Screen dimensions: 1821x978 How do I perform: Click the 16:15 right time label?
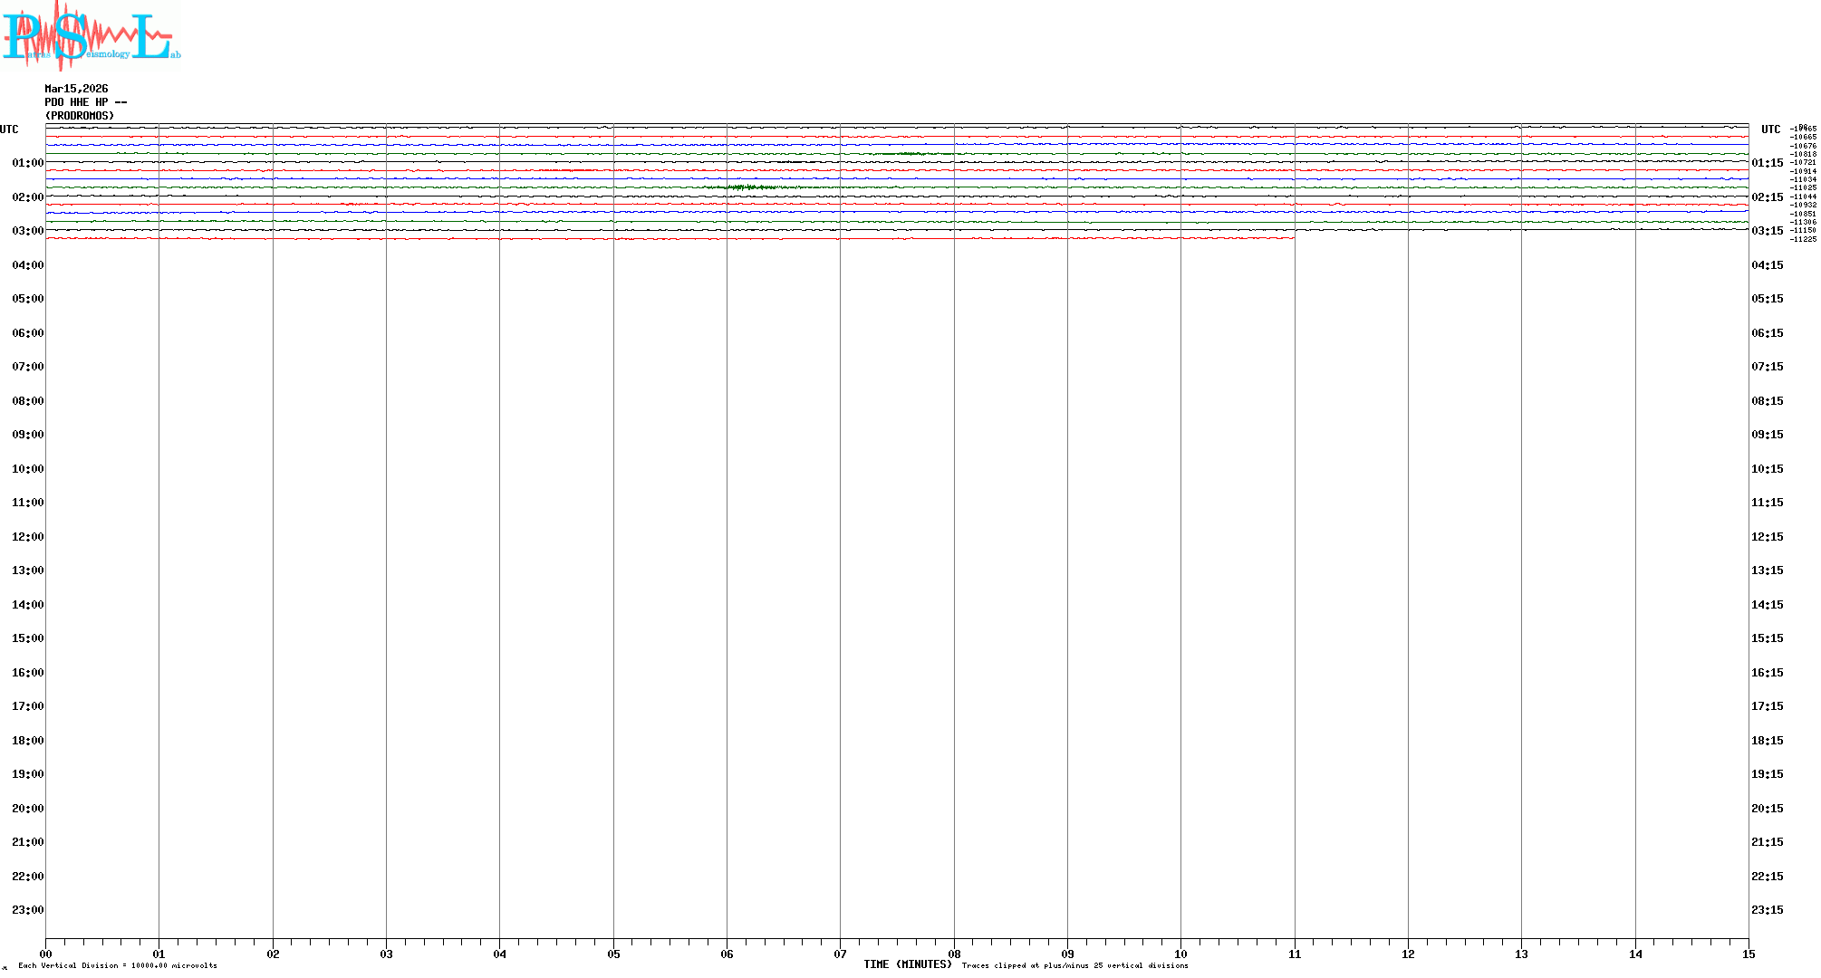coord(1767,673)
